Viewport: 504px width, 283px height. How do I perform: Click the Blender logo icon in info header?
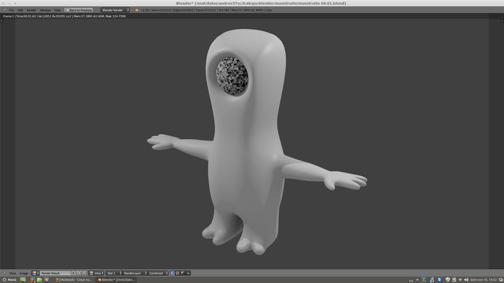[x=136, y=10]
